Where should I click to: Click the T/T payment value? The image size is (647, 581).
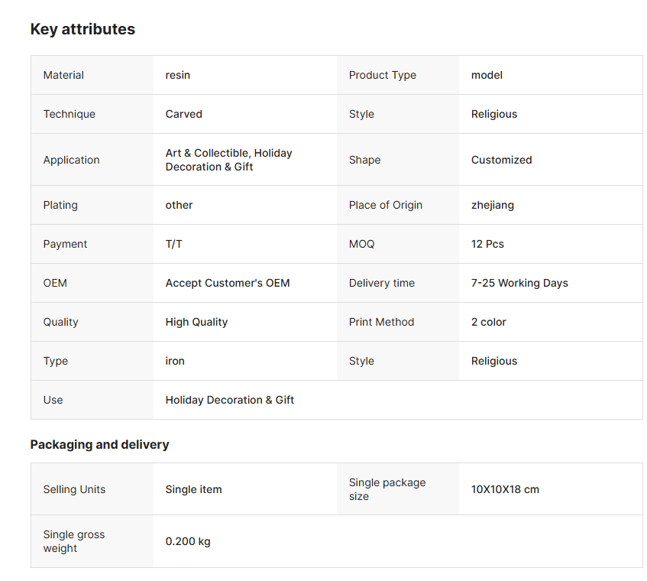[175, 244]
